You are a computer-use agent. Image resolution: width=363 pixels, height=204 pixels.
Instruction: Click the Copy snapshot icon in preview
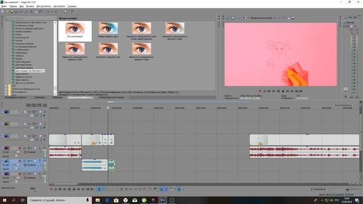click(289, 18)
